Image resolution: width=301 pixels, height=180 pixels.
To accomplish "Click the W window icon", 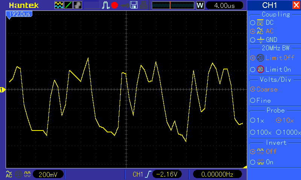I will pos(200,5).
